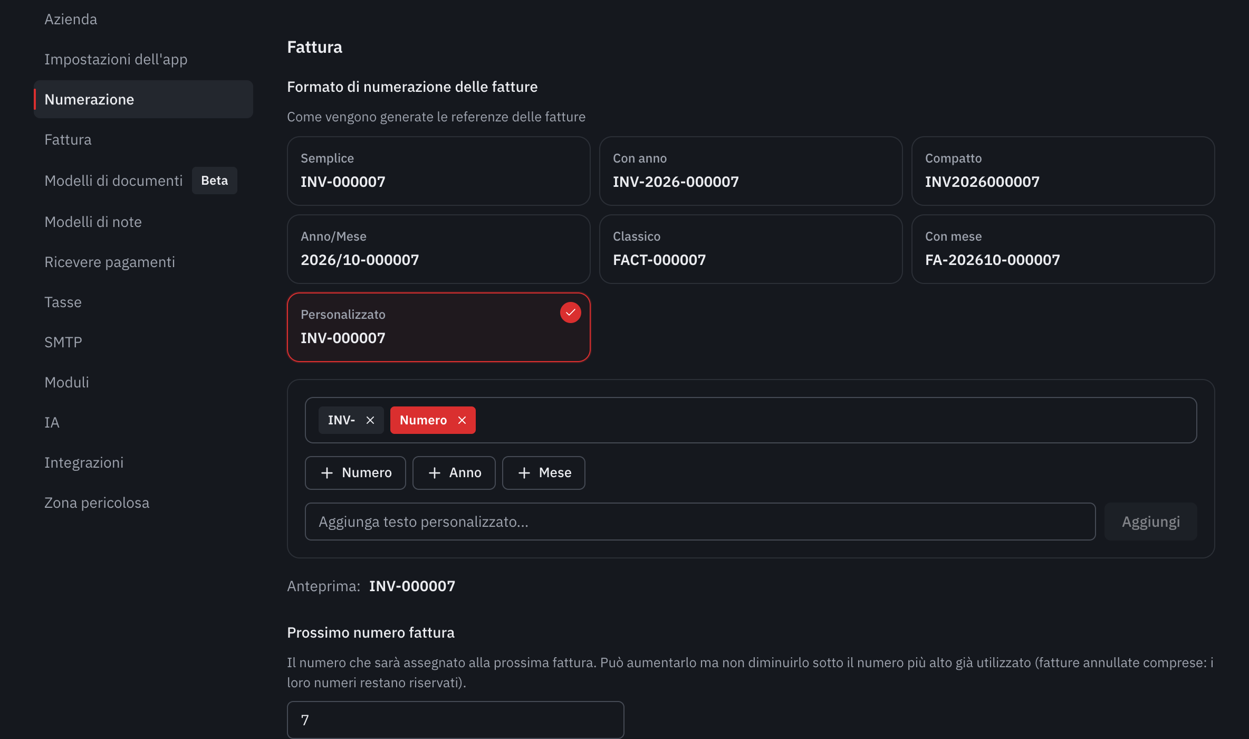
Task: Click the Beta badge
Action: pyautogui.click(x=214, y=181)
